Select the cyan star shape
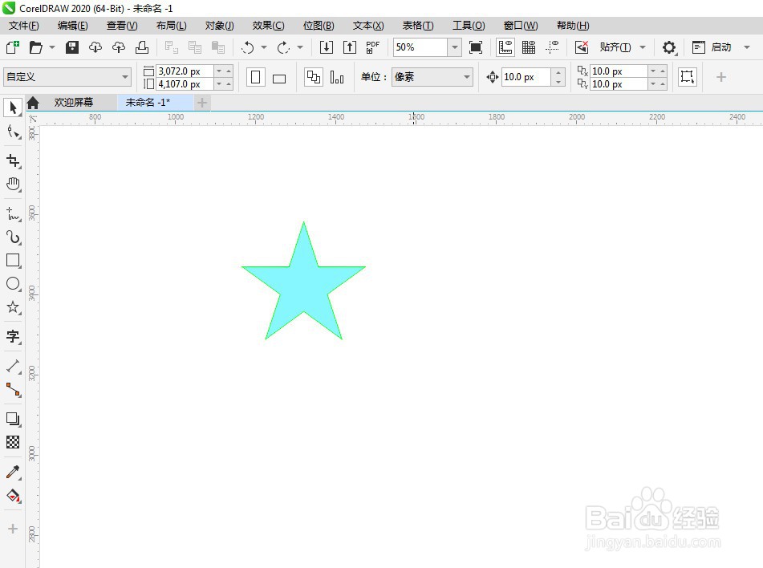Image resolution: width=763 pixels, height=568 pixels. tap(303, 281)
